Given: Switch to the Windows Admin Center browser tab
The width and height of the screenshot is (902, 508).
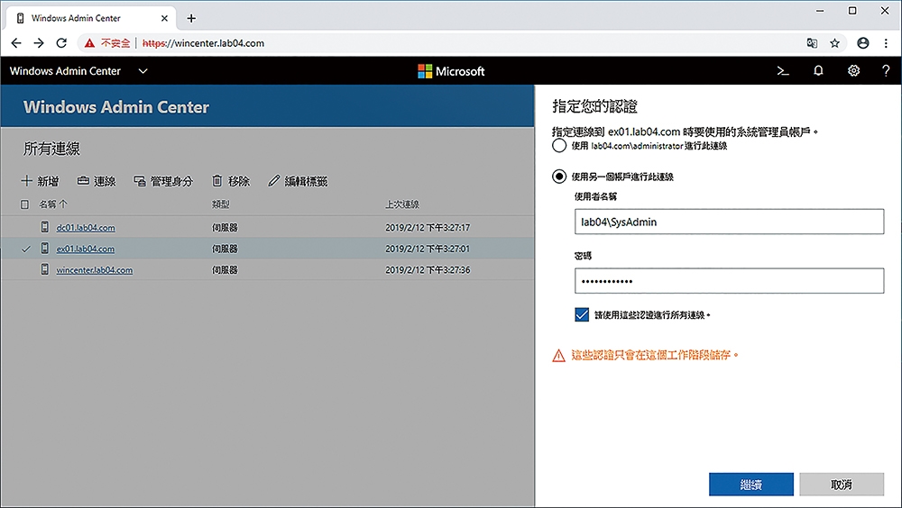Looking at the screenshot, I should click(89, 18).
